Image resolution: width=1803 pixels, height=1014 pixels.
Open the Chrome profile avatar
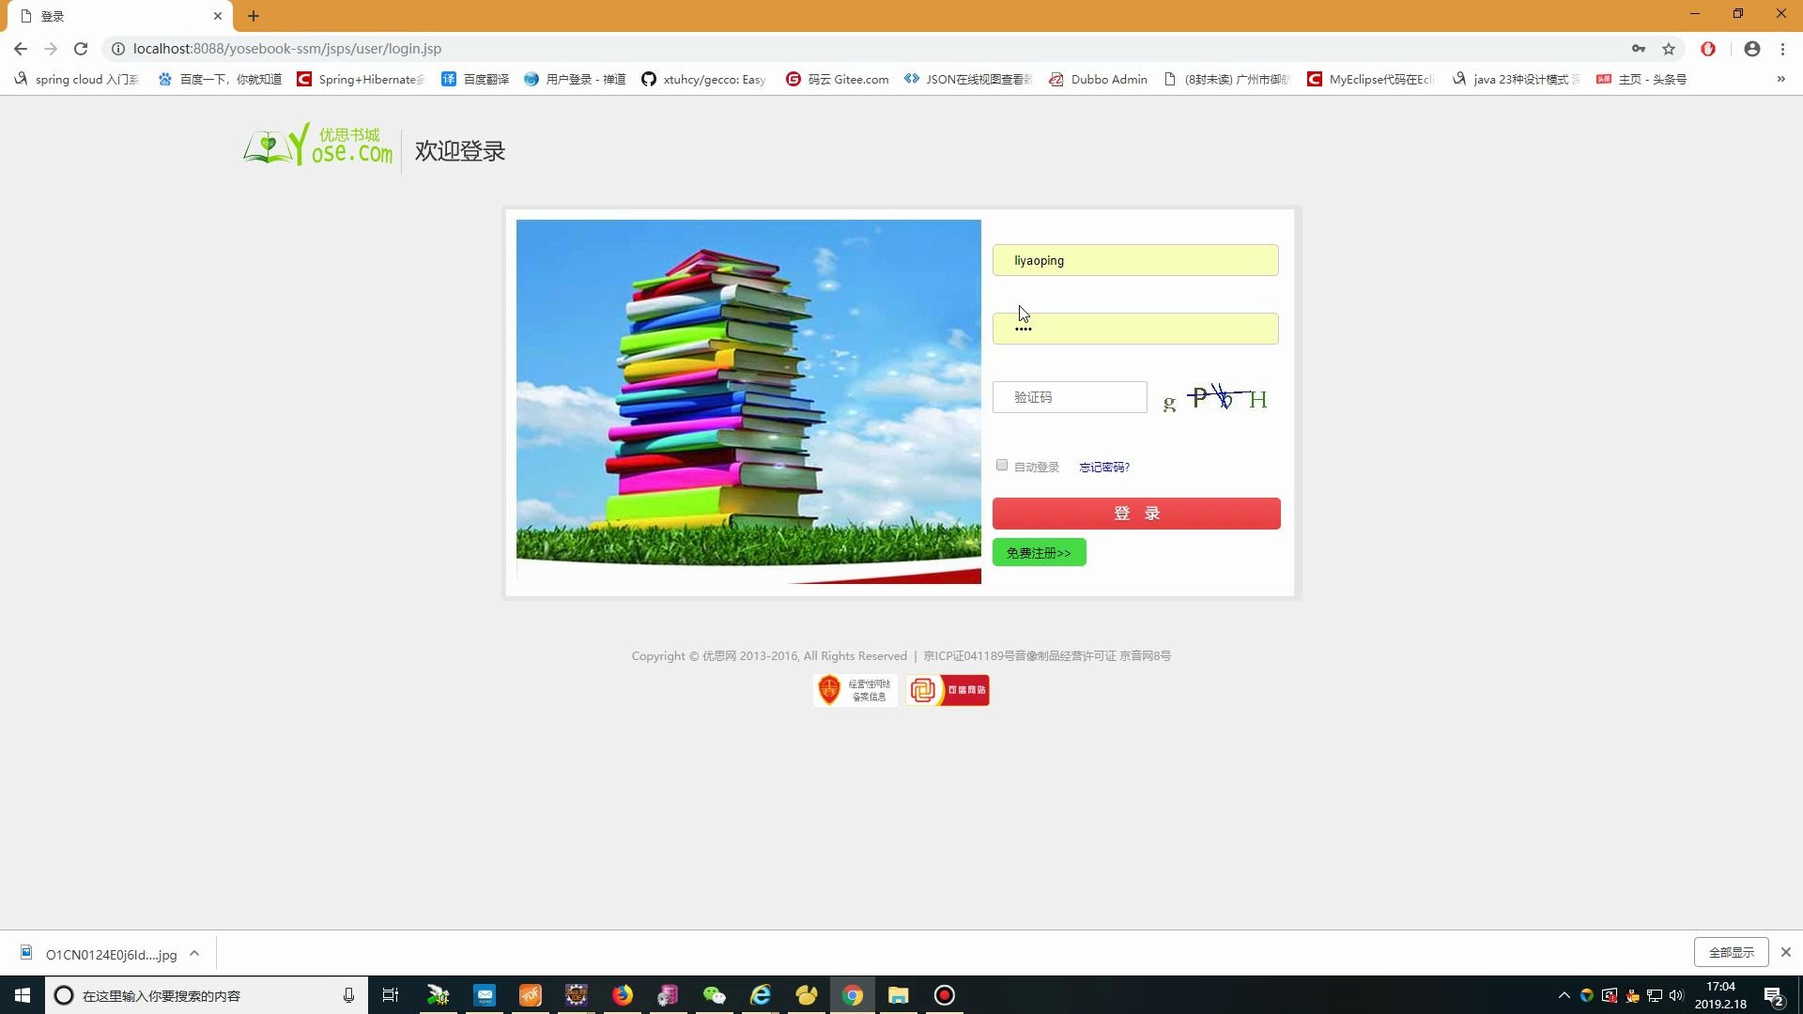(1752, 49)
